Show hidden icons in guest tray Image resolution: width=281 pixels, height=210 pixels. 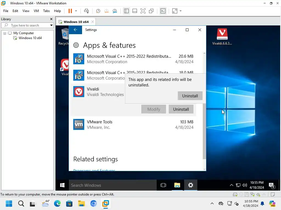coord(232,185)
